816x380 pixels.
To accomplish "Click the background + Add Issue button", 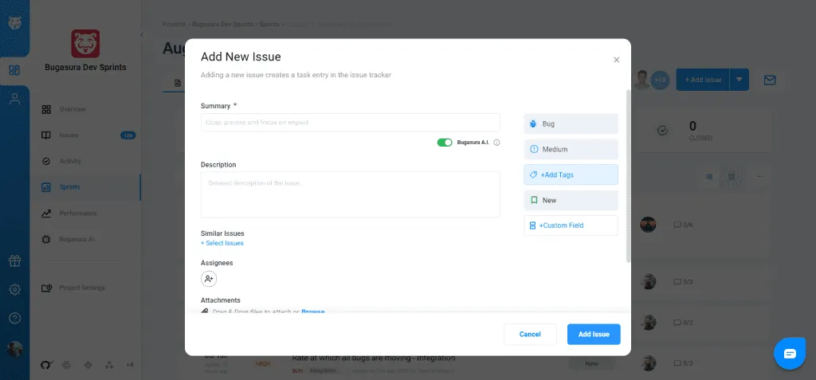I will (x=703, y=80).
